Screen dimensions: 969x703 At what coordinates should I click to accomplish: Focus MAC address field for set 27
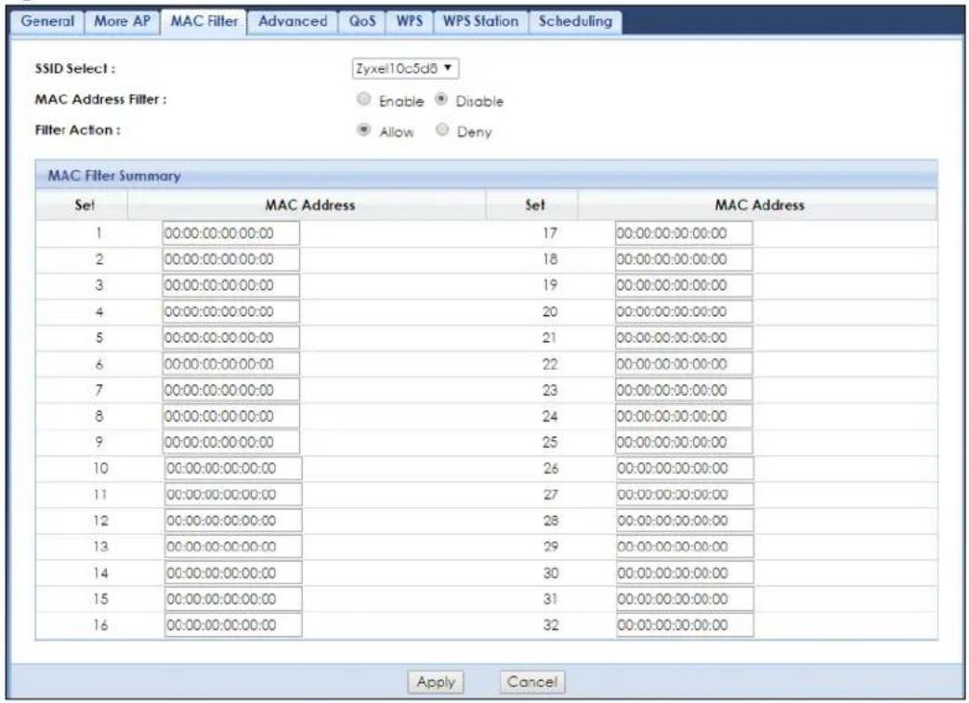686,495
